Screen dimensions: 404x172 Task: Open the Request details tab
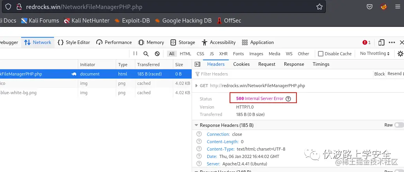click(267, 64)
